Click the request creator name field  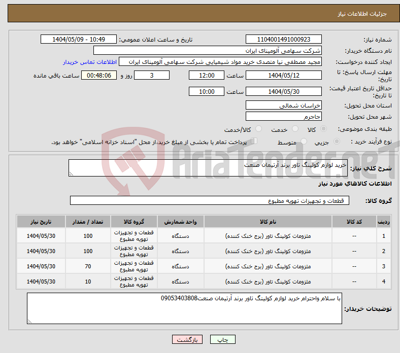[220, 62]
